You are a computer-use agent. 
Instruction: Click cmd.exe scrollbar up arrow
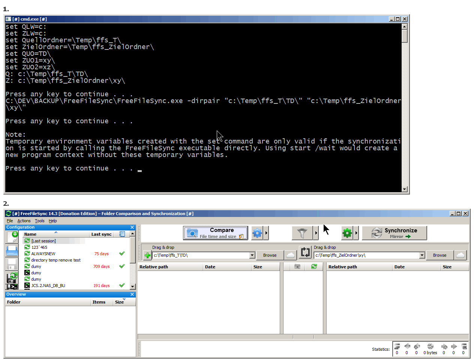[404, 26]
